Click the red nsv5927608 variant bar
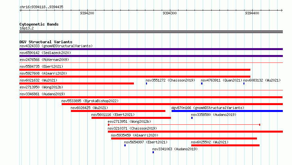292x165 pixels. (135, 77)
